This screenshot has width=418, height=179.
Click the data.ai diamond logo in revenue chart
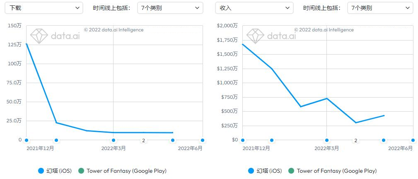pyautogui.click(x=255, y=36)
